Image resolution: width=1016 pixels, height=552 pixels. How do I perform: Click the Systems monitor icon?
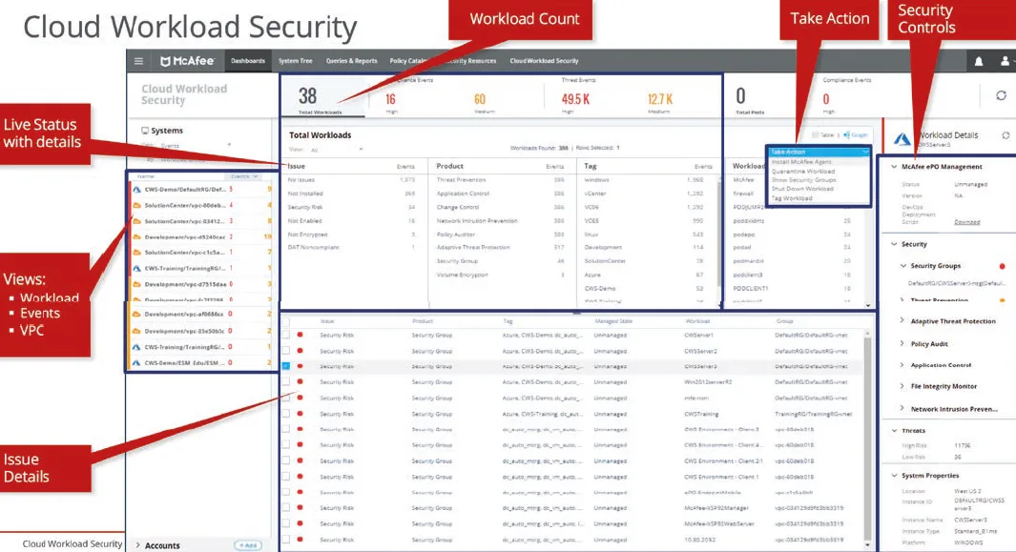click(x=145, y=131)
